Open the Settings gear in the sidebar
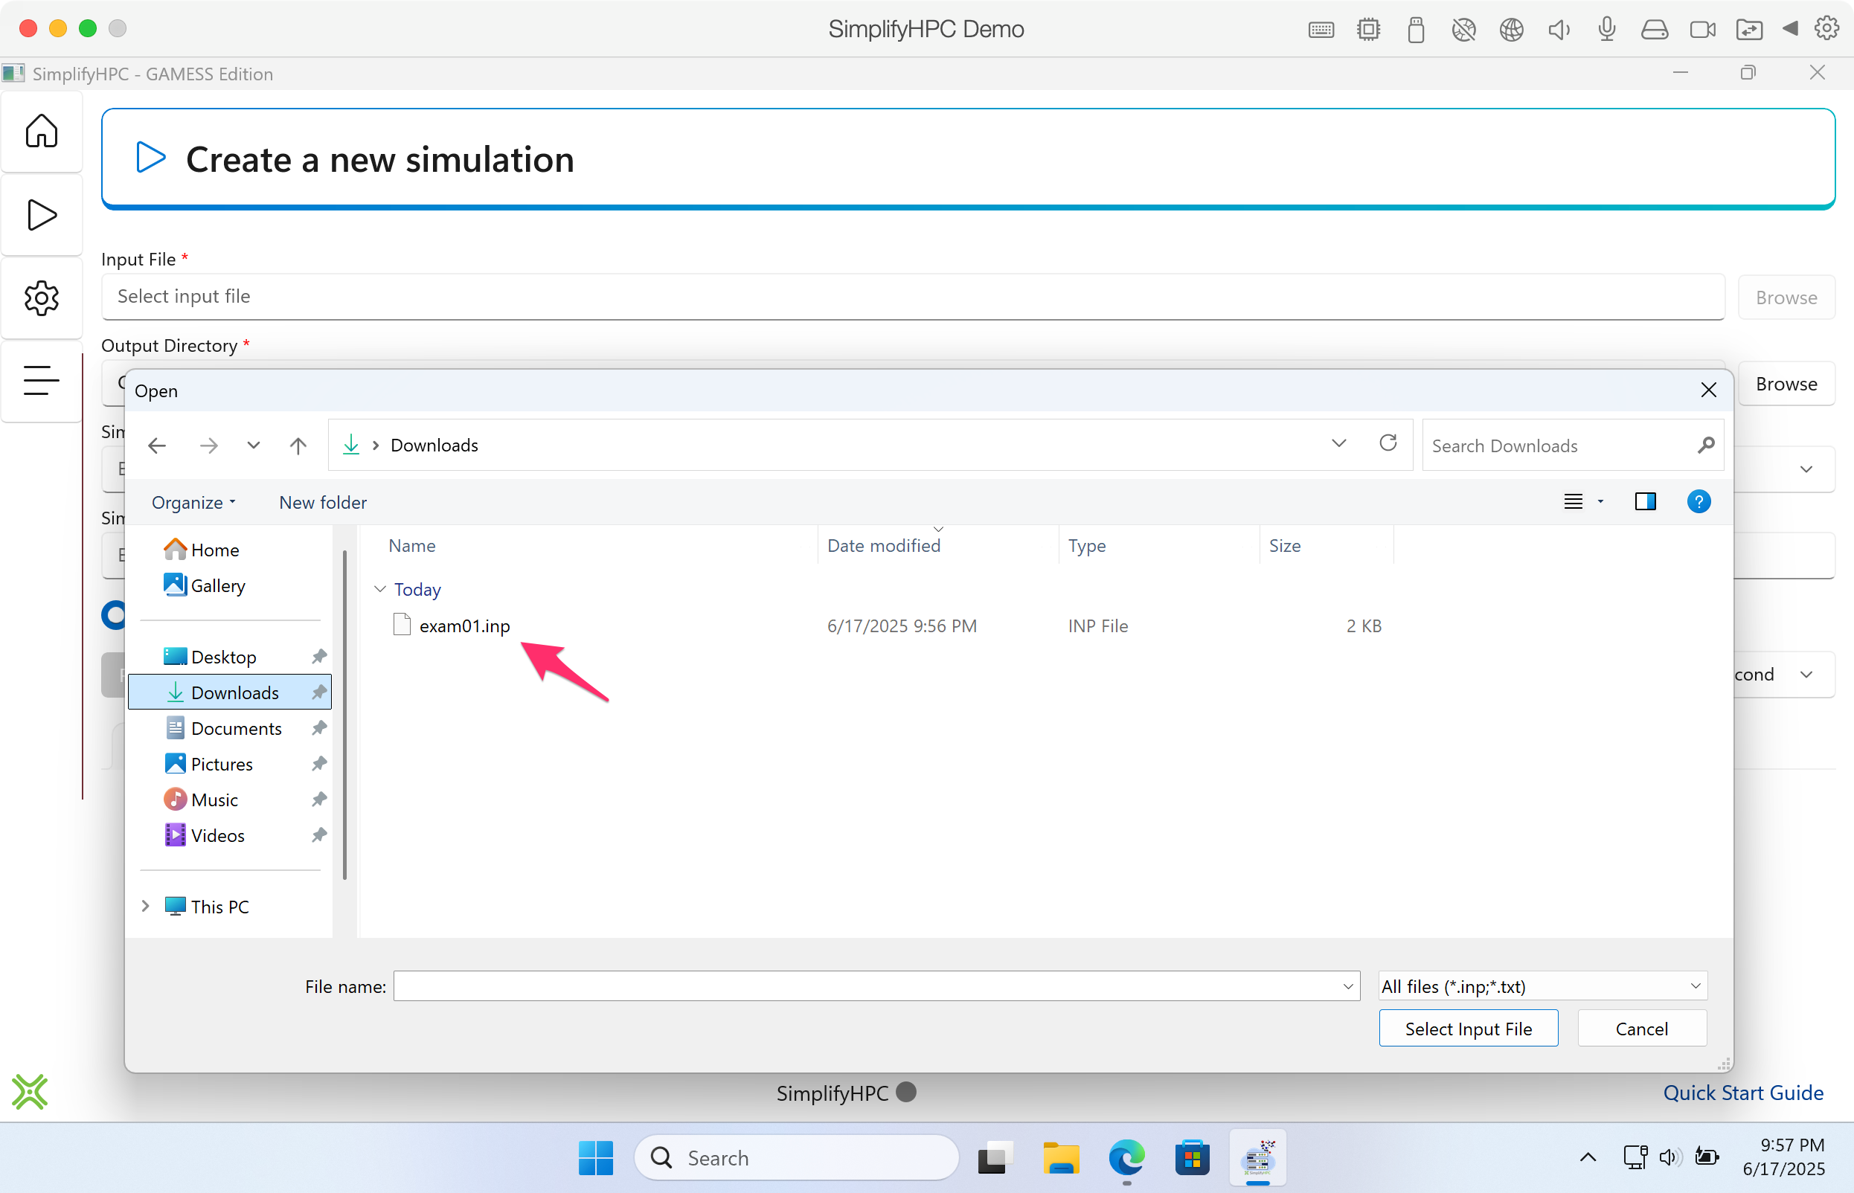This screenshot has height=1193, width=1854. (x=41, y=298)
